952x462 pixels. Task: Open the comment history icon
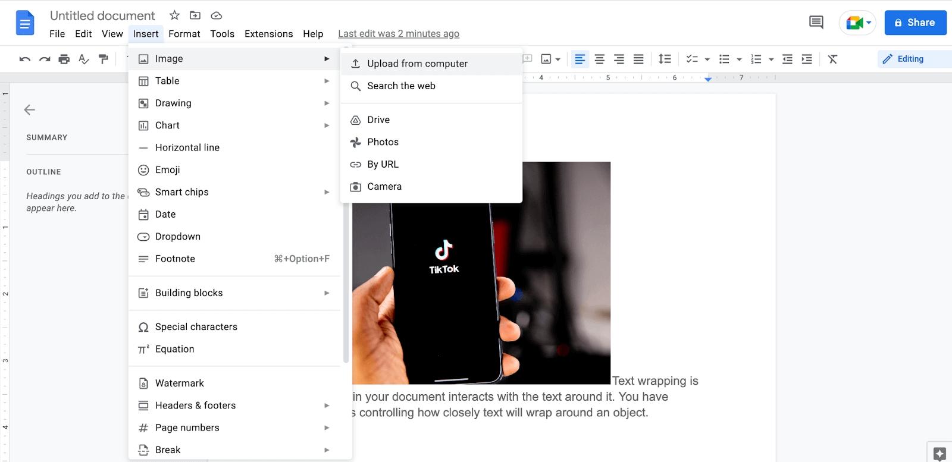coord(816,23)
